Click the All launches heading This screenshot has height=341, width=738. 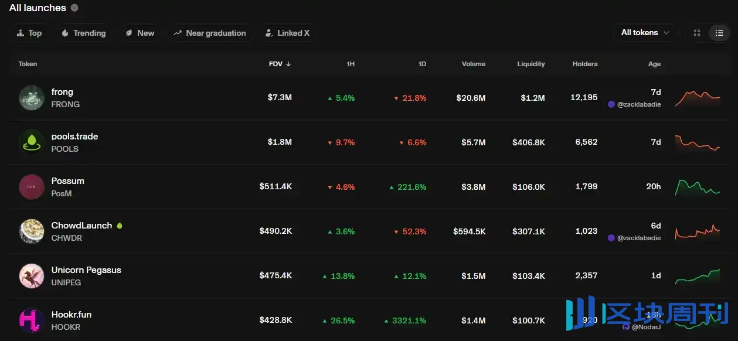coord(38,8)
